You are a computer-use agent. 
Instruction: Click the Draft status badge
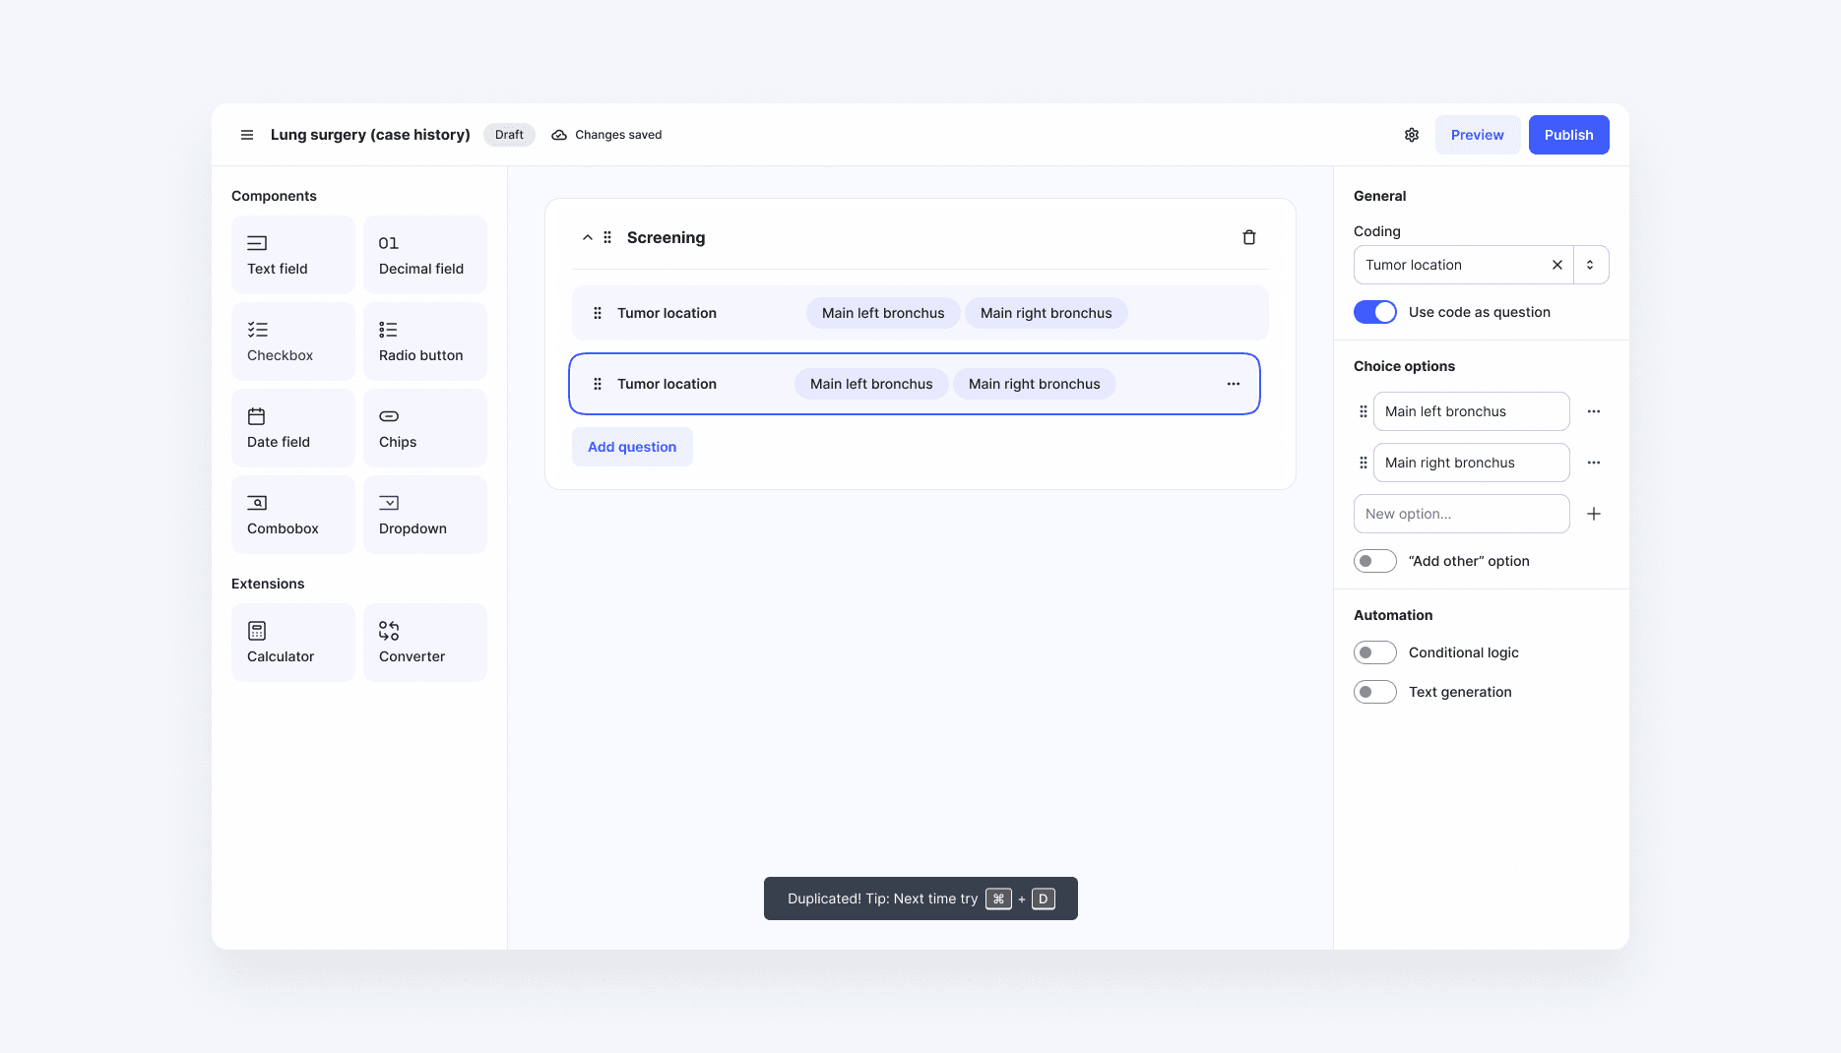tap(509, 135)
